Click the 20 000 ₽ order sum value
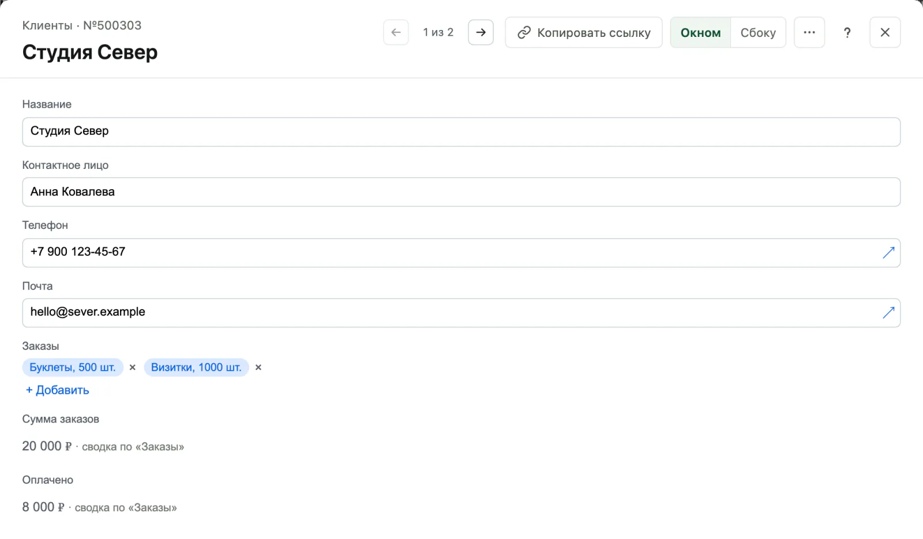 [47, 446]
